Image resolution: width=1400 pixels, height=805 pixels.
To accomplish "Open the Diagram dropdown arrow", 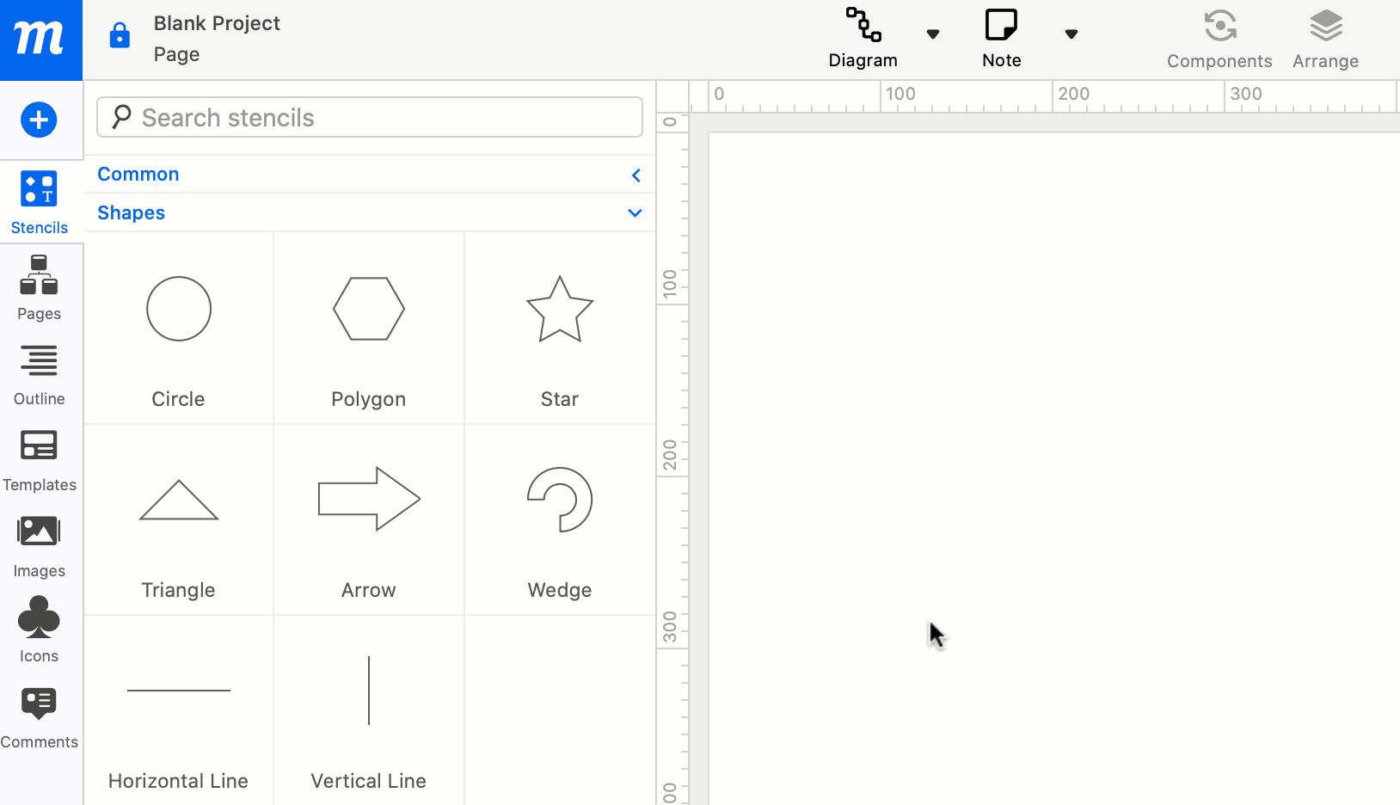I will (x=934, y=34).
